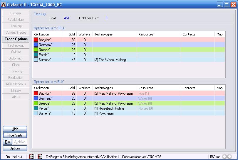Click the save file path in status bar
238x160 pixels.
(x=104, y=157)
